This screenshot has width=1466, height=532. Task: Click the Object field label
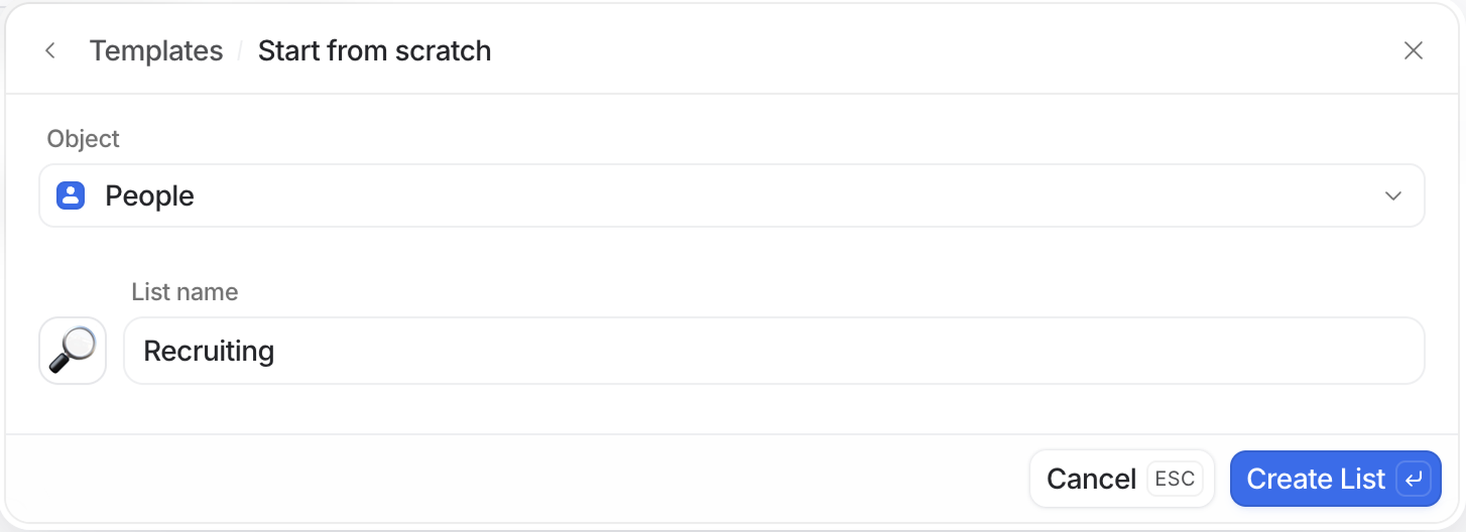(x=83, y=139)
